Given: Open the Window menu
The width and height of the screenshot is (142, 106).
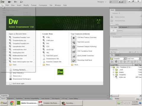Looking at the screenshot, I should click(58, 5).
